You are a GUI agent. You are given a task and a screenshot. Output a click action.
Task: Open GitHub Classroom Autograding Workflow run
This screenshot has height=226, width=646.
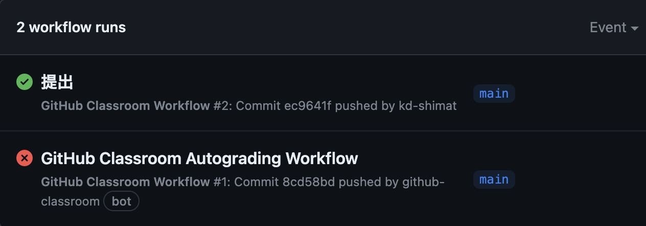point(199,159)
